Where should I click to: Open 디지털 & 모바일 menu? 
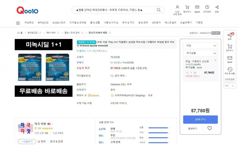click(x=78, y=22)
